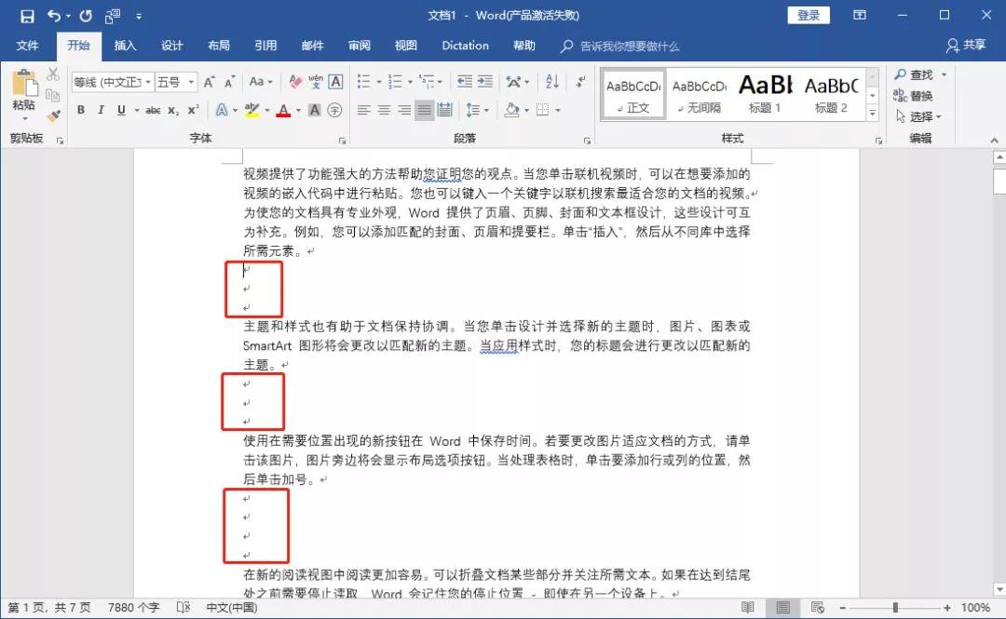The image size is (1006, 619).
Task: Click the Format Painter brush icon
Action: 53,116
